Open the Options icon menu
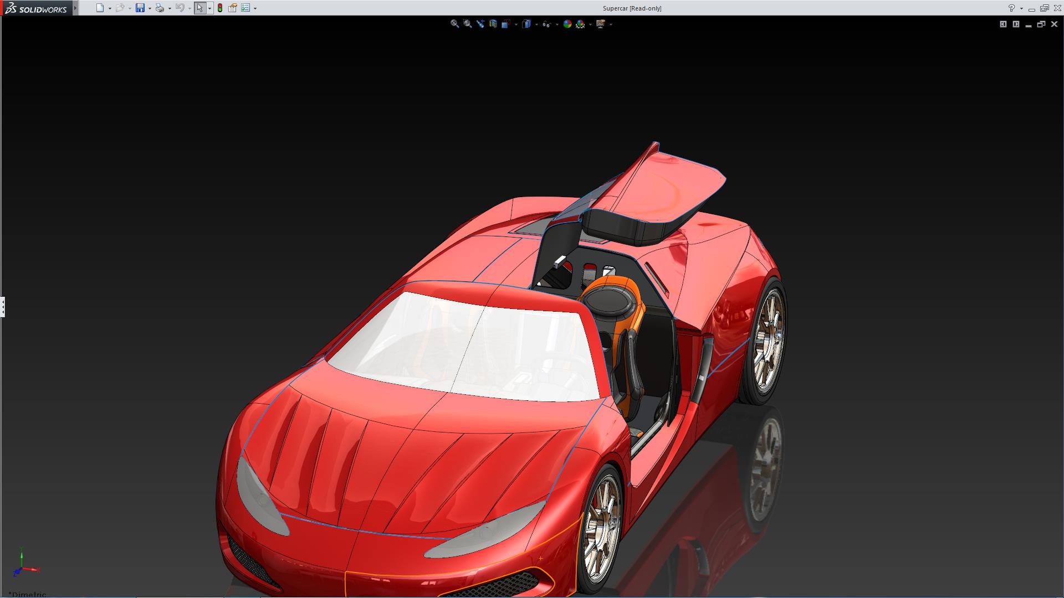 (245, 8)
